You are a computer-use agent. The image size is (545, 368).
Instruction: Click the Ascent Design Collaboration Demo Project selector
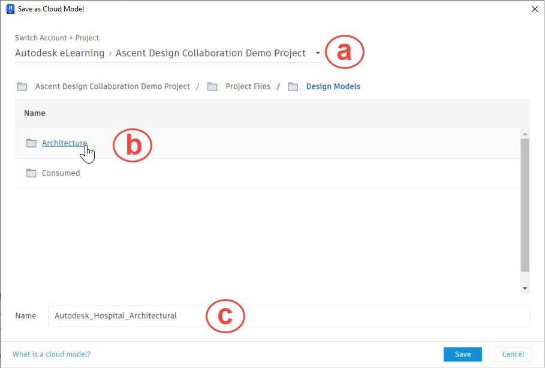tap(210, 53)
